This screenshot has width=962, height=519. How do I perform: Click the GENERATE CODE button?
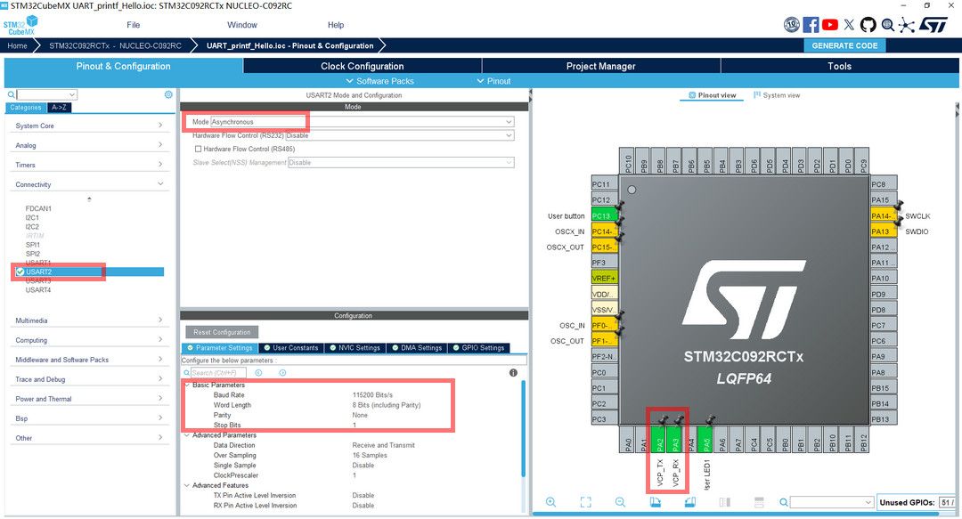pos(844,45)
